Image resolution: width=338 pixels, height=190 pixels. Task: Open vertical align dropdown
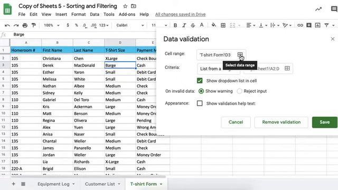[263, 25]
